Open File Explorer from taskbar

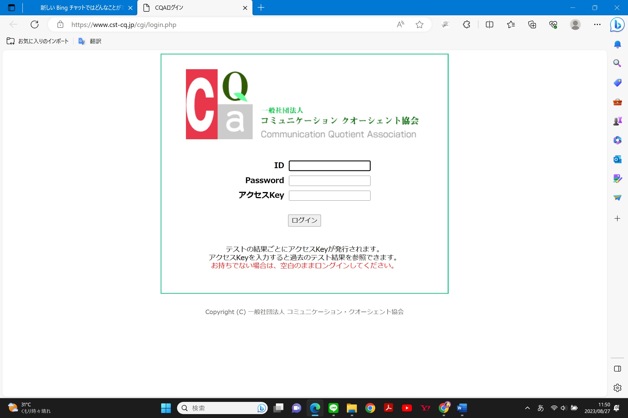point(352,408)
